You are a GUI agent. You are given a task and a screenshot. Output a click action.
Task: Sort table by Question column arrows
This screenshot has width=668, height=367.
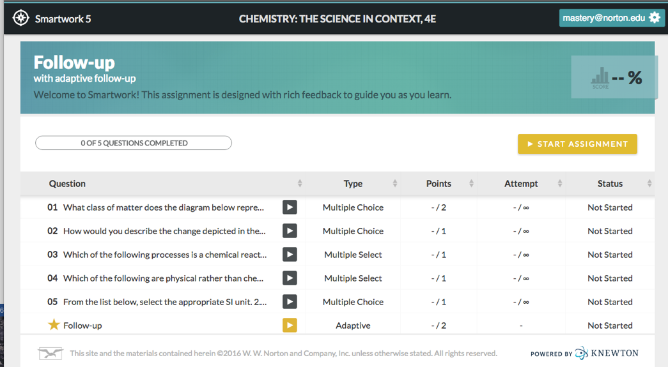pos(300,184)
